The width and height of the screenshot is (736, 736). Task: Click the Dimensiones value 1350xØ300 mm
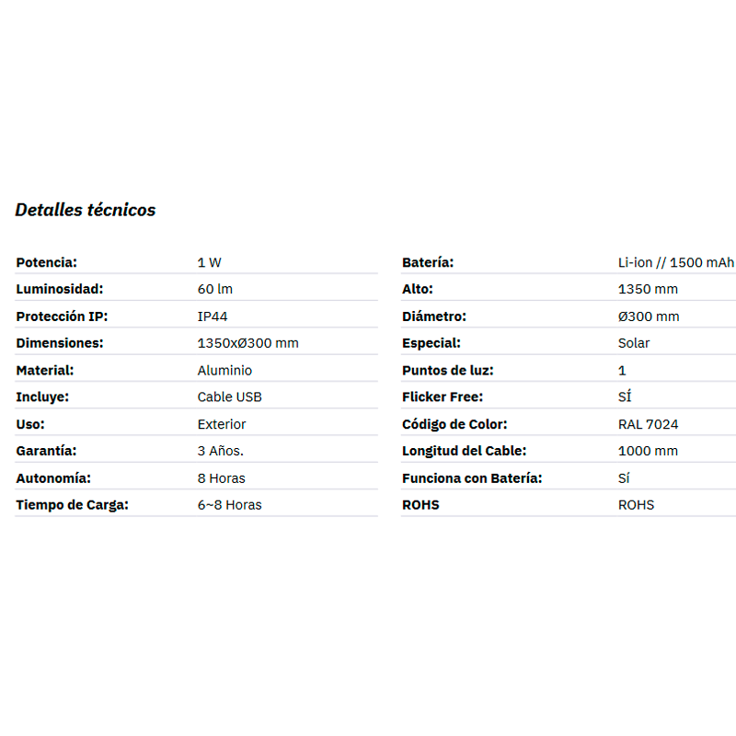[247, 343]
